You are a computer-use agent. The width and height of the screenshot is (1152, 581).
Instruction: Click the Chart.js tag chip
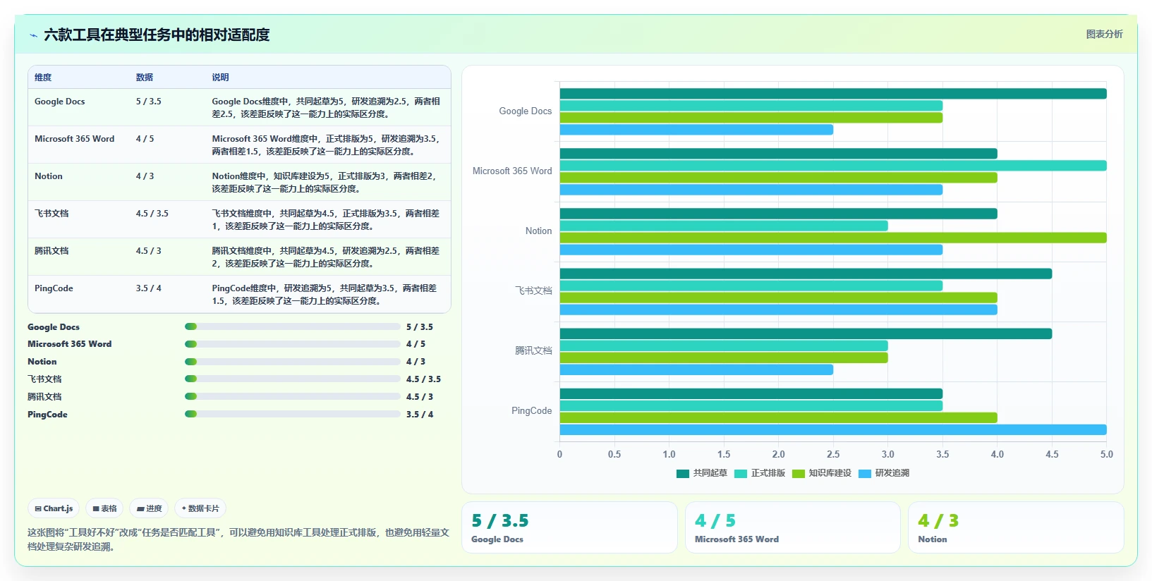coord(54,508)
